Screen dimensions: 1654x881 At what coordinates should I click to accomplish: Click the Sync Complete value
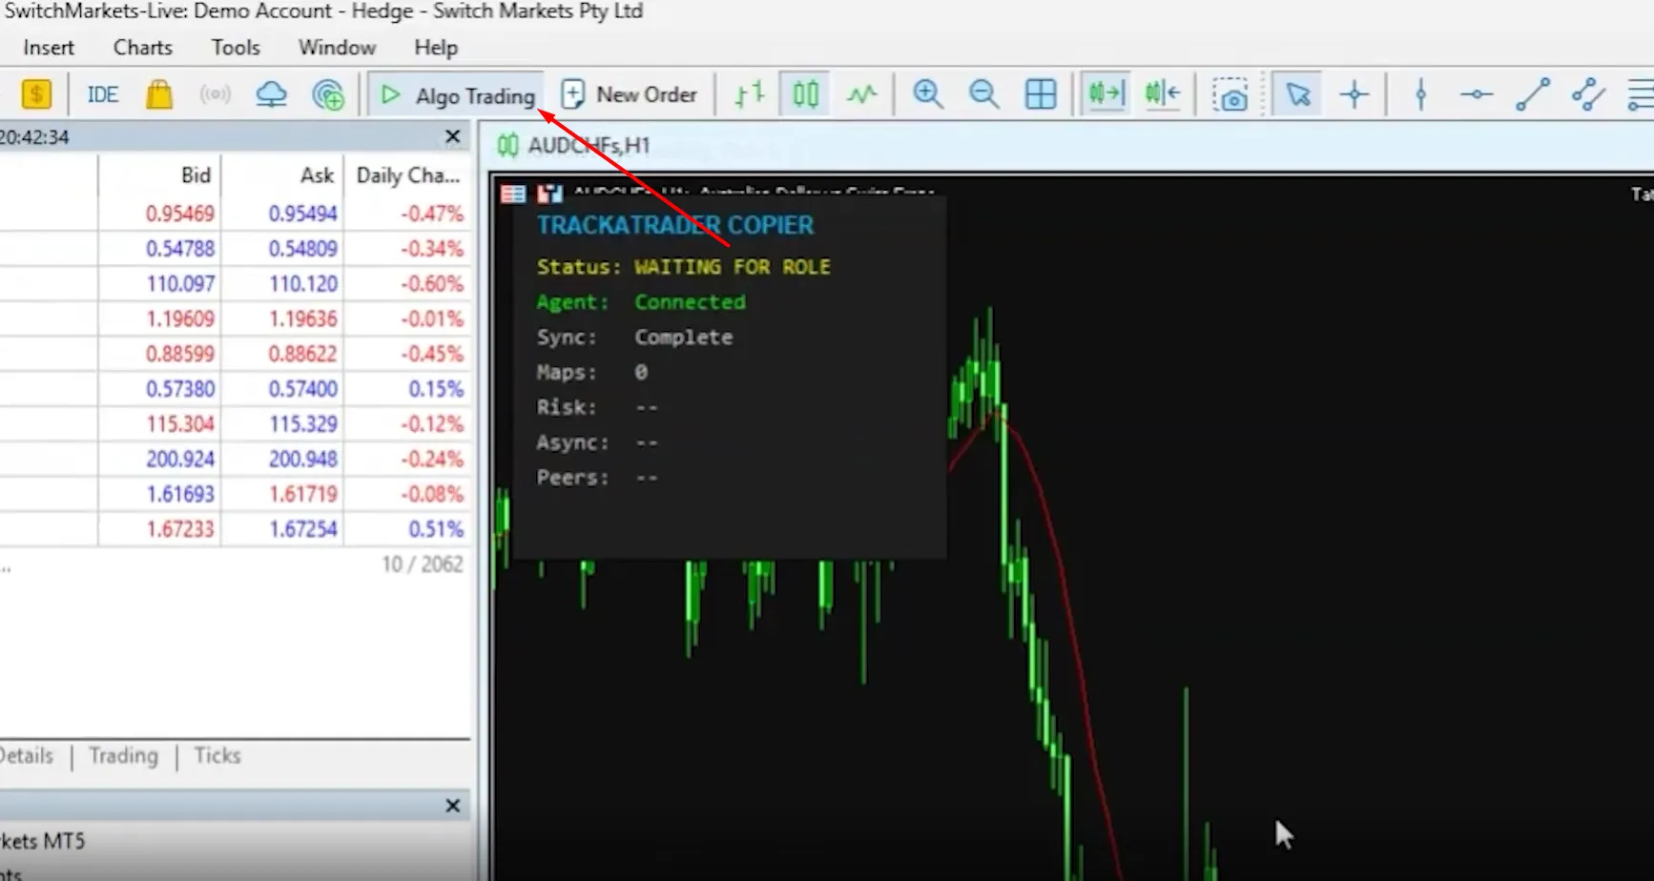684,338
